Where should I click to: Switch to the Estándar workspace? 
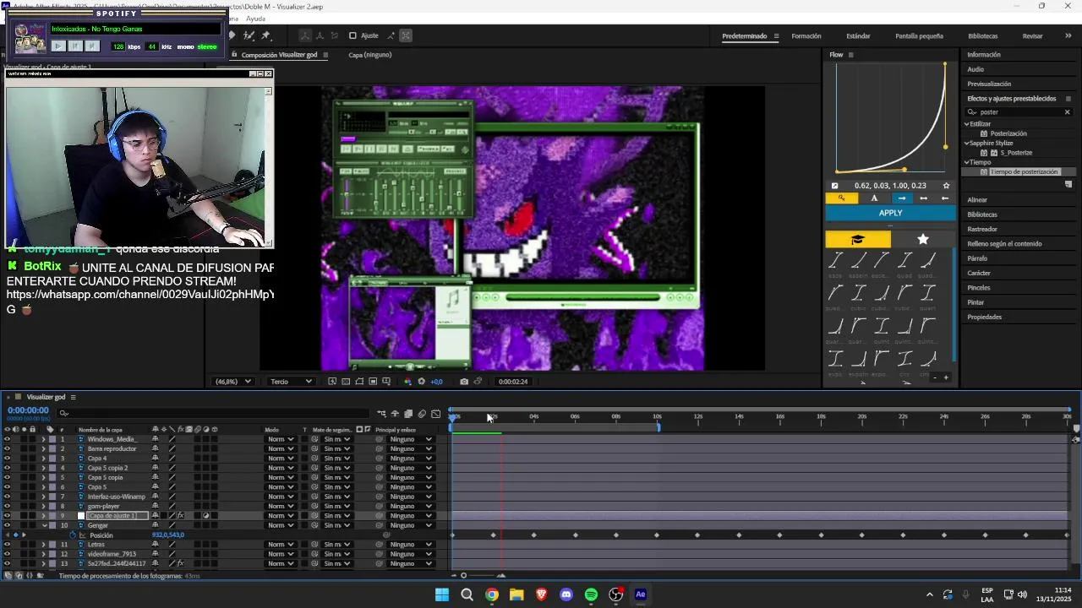coord(858,36)
